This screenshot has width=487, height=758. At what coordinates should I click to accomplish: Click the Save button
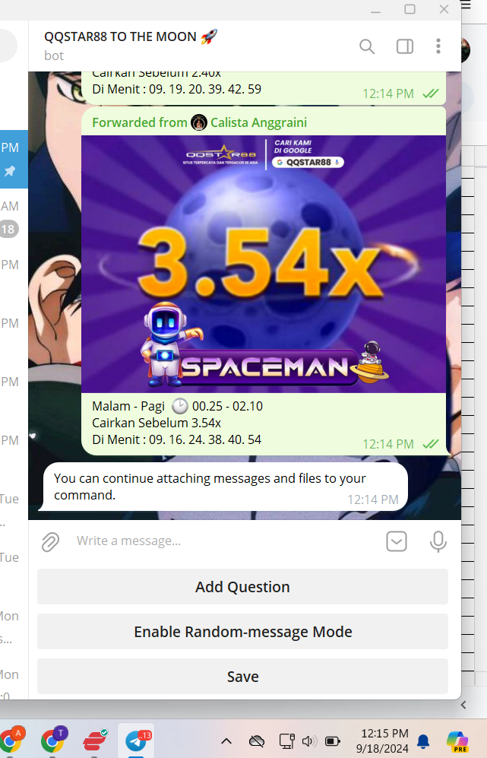pyautogui.click(x=242, y=677)
